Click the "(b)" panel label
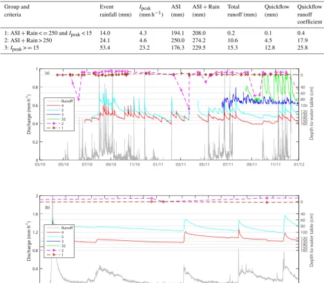This screenshot has width=324, height=283. tap(47, 207)
